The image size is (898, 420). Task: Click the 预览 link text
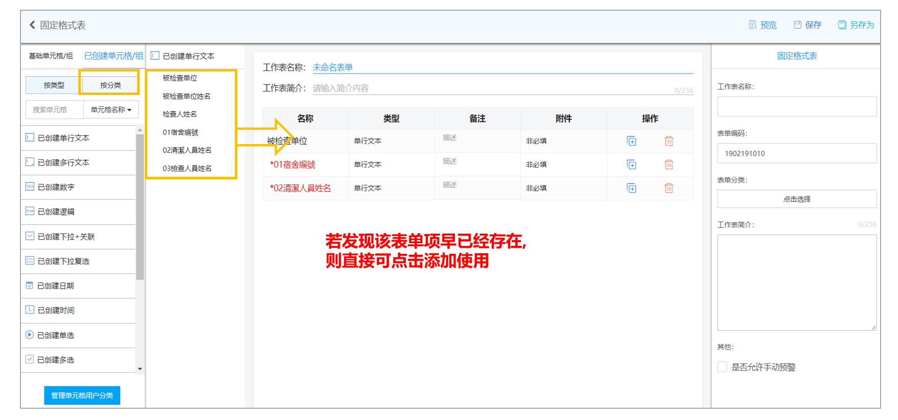click(769, 25)
